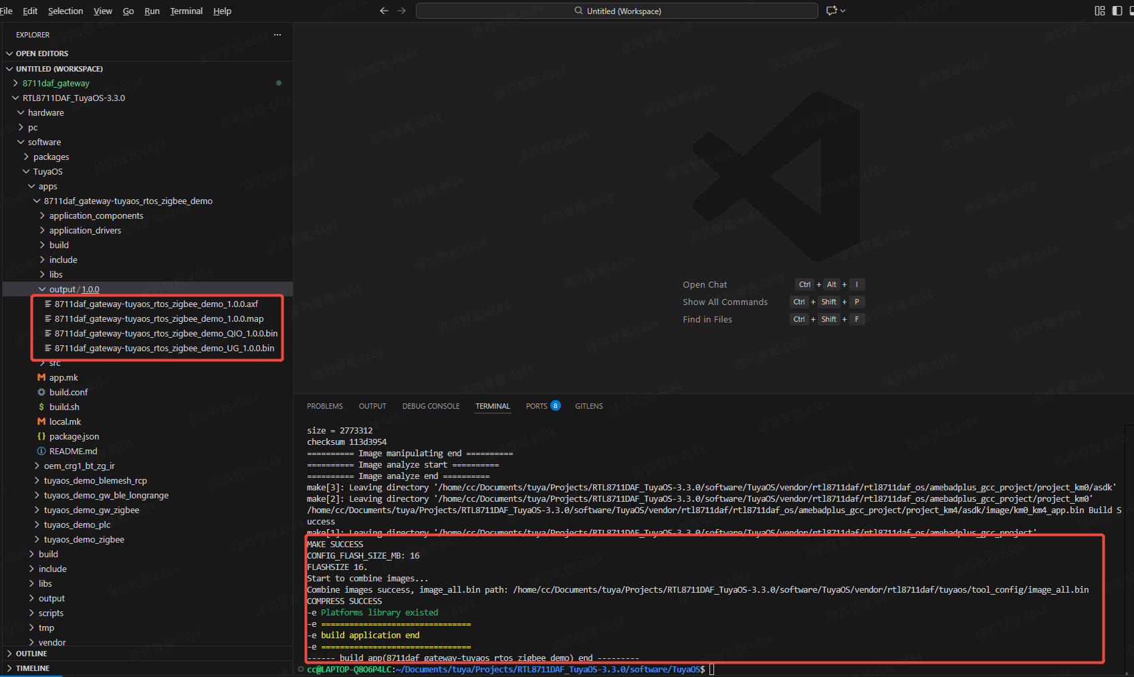This screenshot has width=1134, height=677.
Task: Click the Untitled (Workspace) search box
Action: click(616, 11)
